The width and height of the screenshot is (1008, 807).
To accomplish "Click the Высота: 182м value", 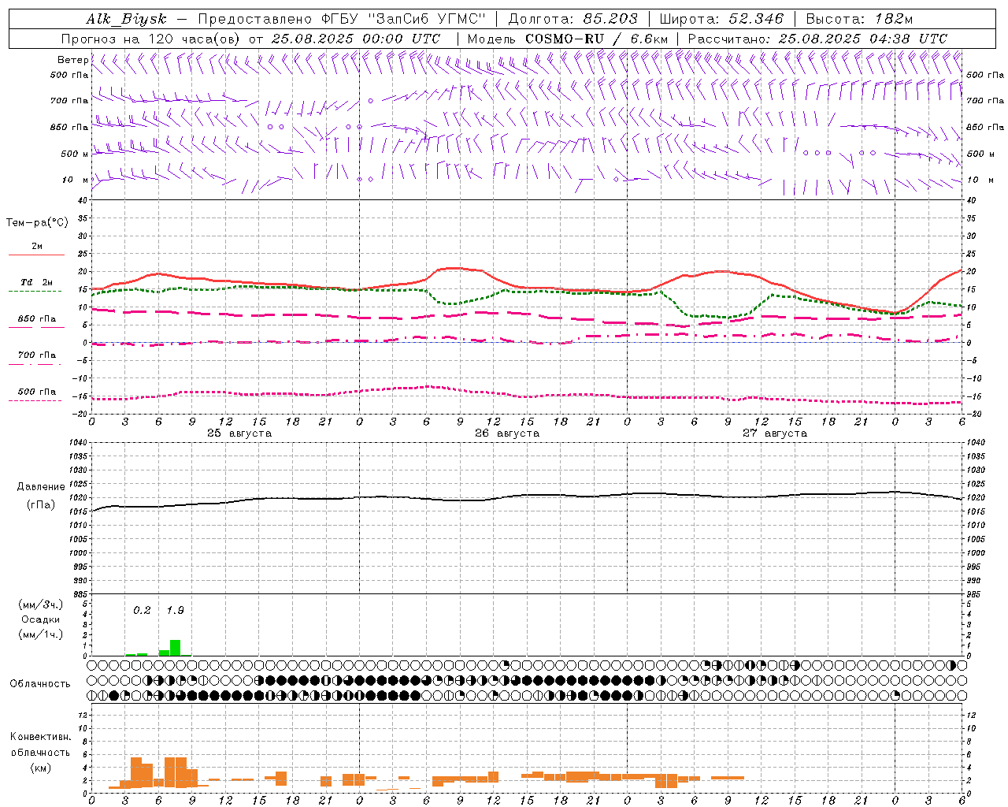I will [x=859, y=19].
